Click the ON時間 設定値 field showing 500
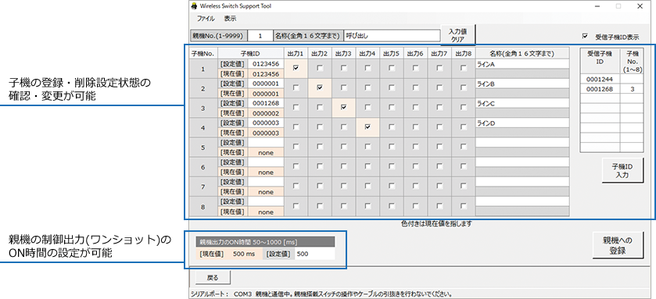The image size is (656, 299). tap(314, 254)
